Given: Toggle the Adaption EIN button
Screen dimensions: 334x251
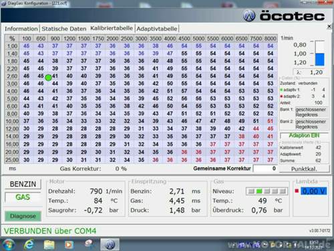Looking at the screenshot, I should (304, 135).
